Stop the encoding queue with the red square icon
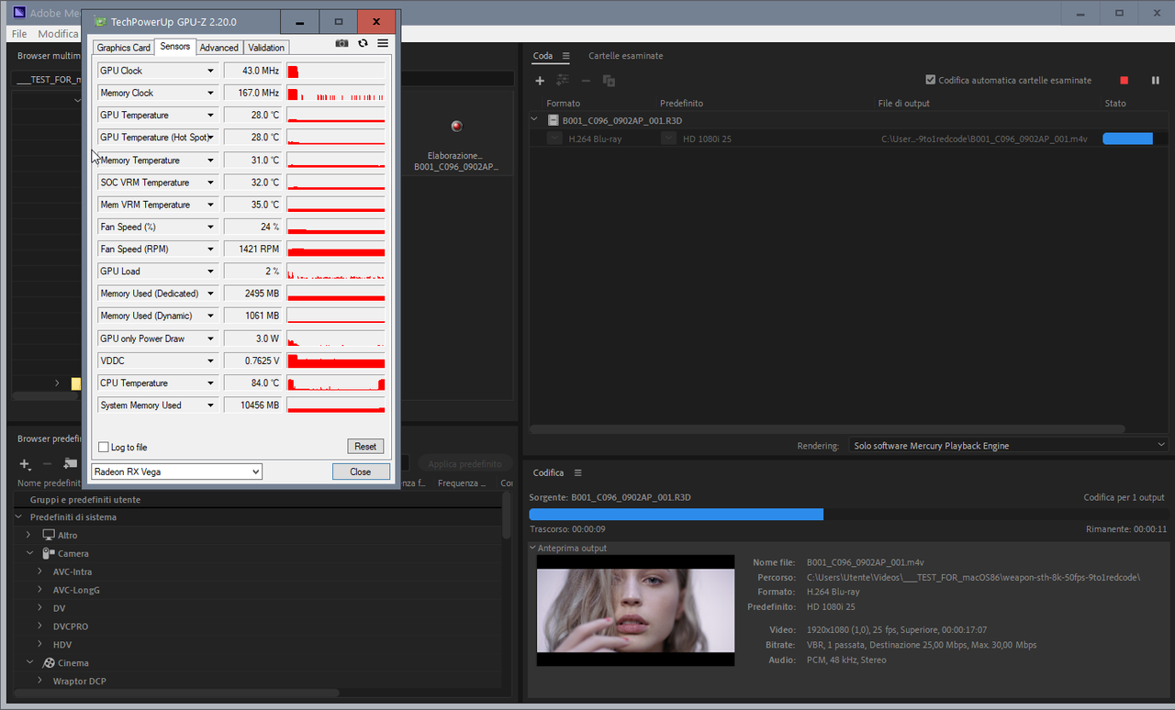Image resolution: width=1175 pixels, height=710 pixels. click(1124, 81)
